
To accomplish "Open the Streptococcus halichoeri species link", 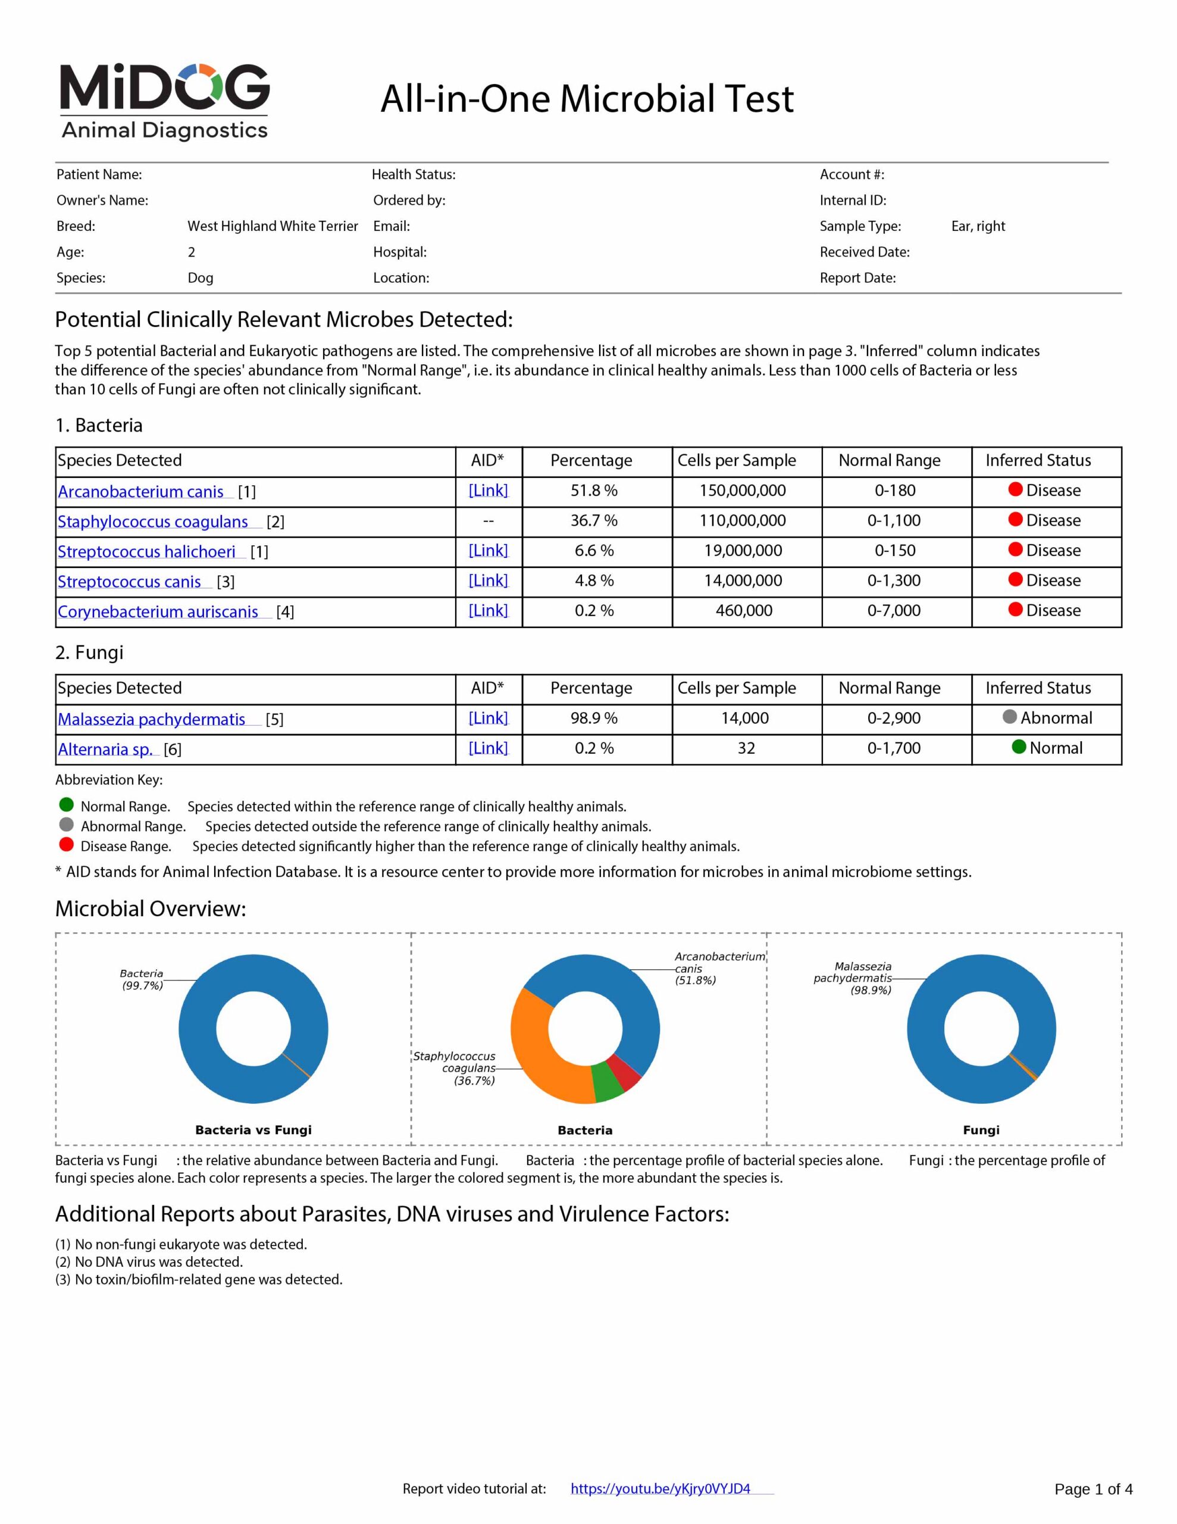I will point(146,552).
